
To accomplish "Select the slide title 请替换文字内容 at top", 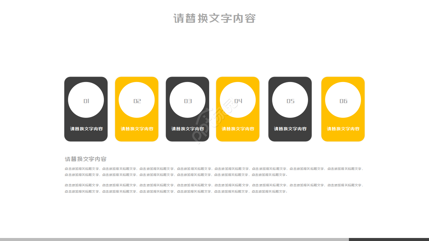I will click(x=214, y=19).
